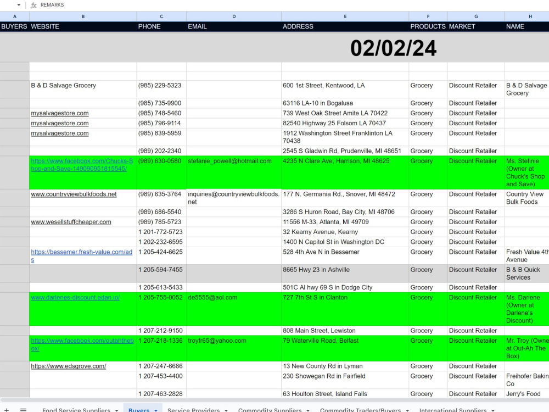Select email cell inquiries@countryviewbulkfoods.net

click(x=234, y=198)
